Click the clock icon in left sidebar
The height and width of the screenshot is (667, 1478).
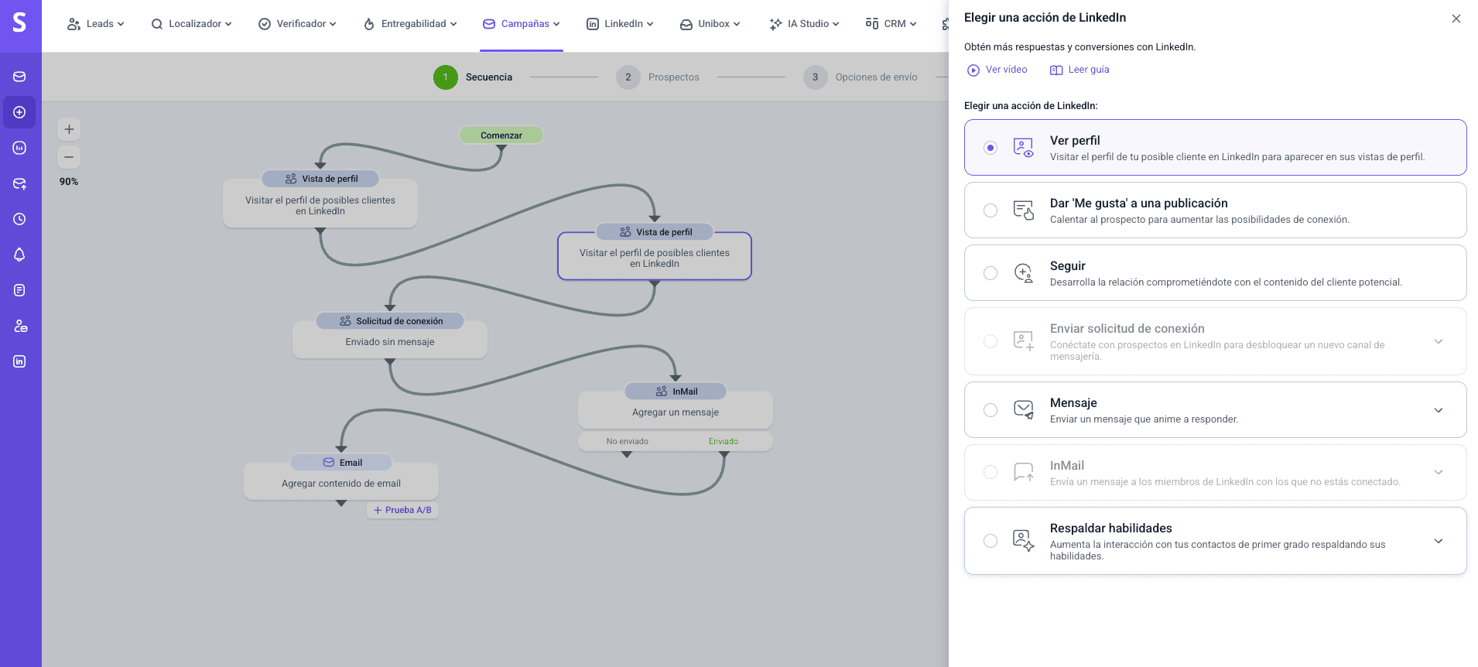[19, 219]
